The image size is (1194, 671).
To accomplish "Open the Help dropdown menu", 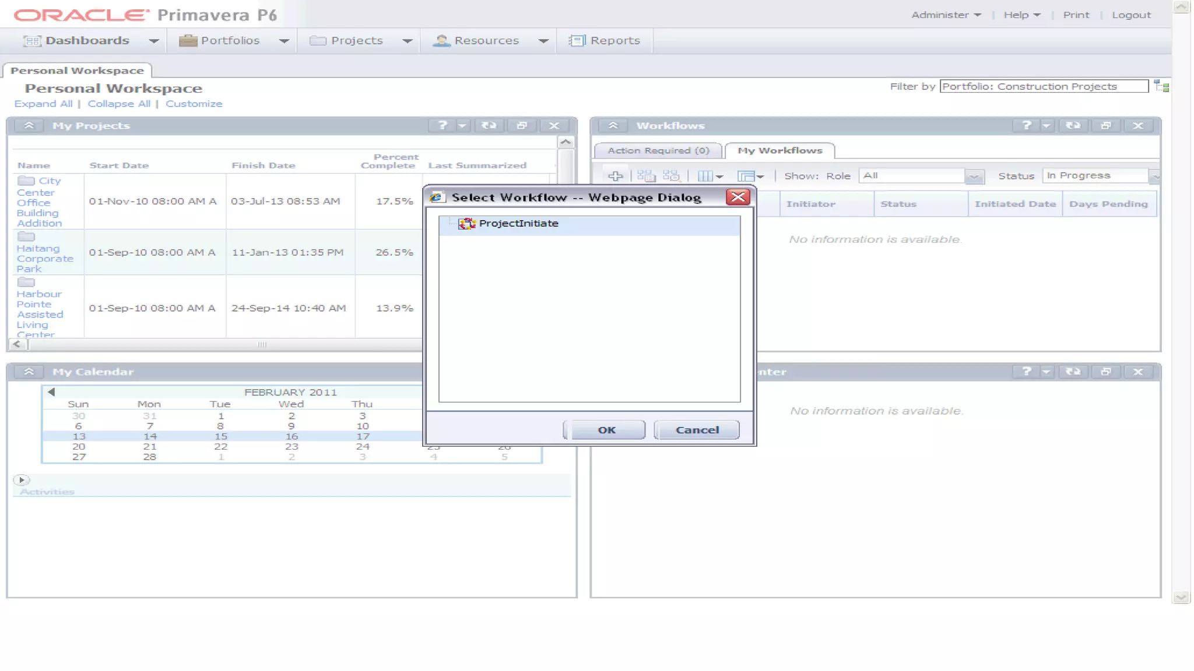I will coord(1021,15).
